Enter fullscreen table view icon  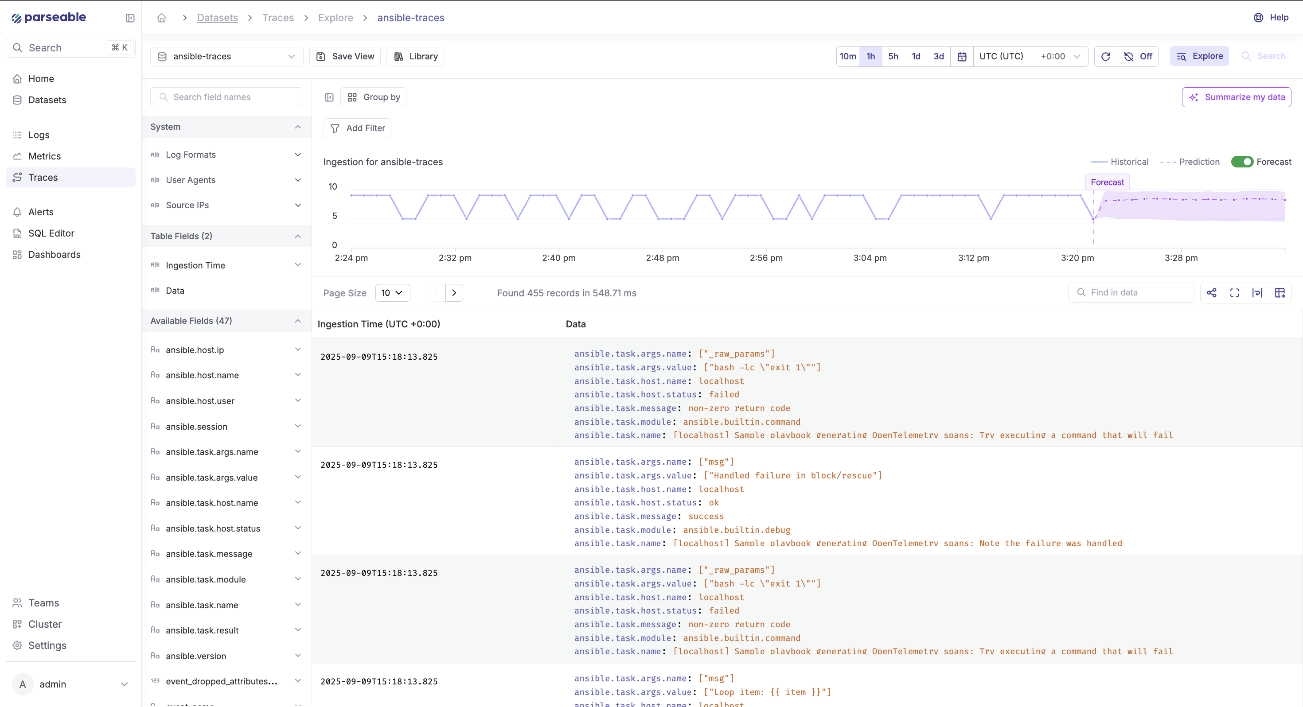pyautogui.click(x=1234, y=293)
